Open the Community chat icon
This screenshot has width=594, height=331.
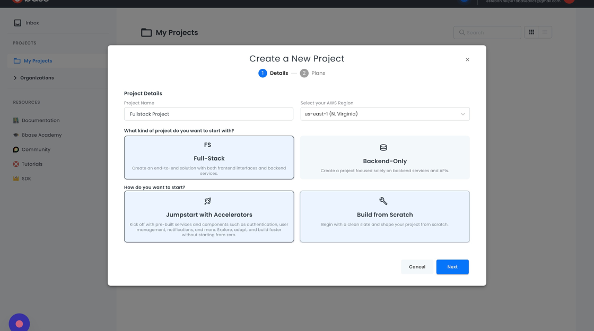[x=16, y=150]
